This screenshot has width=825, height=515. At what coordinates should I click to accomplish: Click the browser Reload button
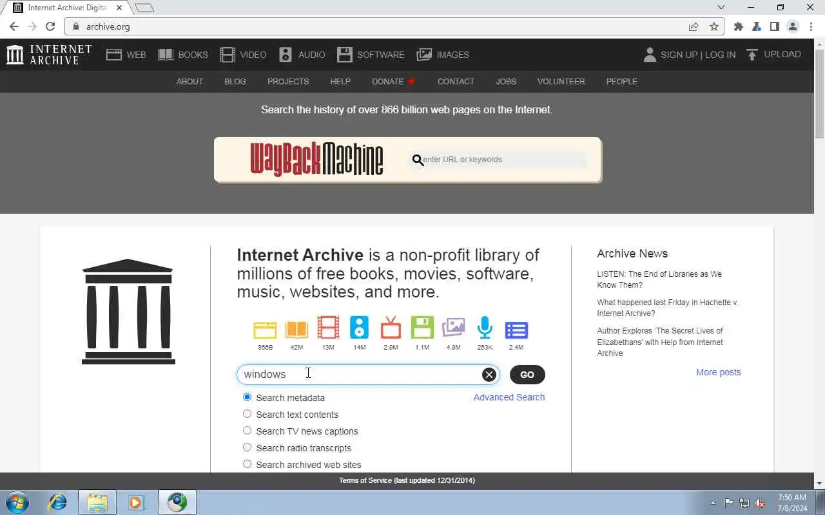50,26
